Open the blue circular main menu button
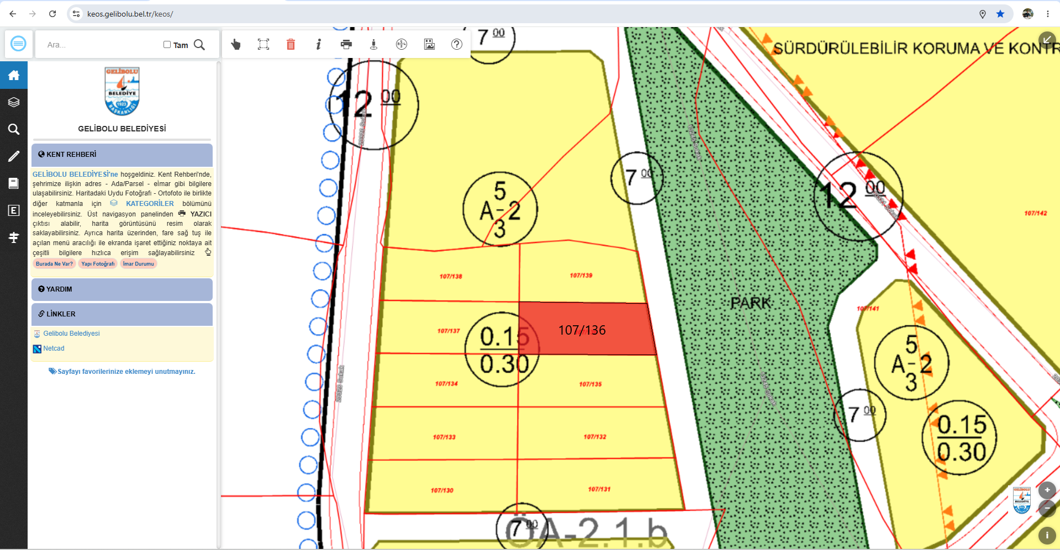This screenshot has height=550, width=1060. tap(18, 44)
